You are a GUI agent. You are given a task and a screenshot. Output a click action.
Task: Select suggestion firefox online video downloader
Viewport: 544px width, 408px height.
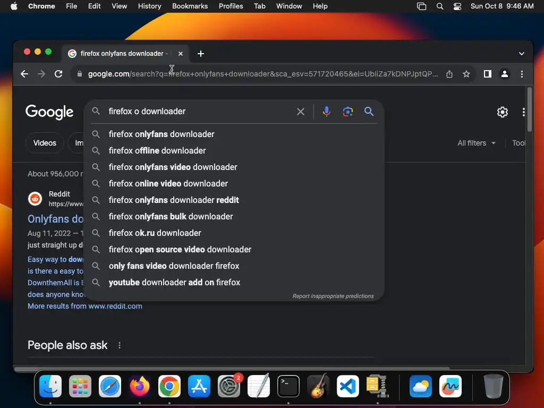coord(234,183)
